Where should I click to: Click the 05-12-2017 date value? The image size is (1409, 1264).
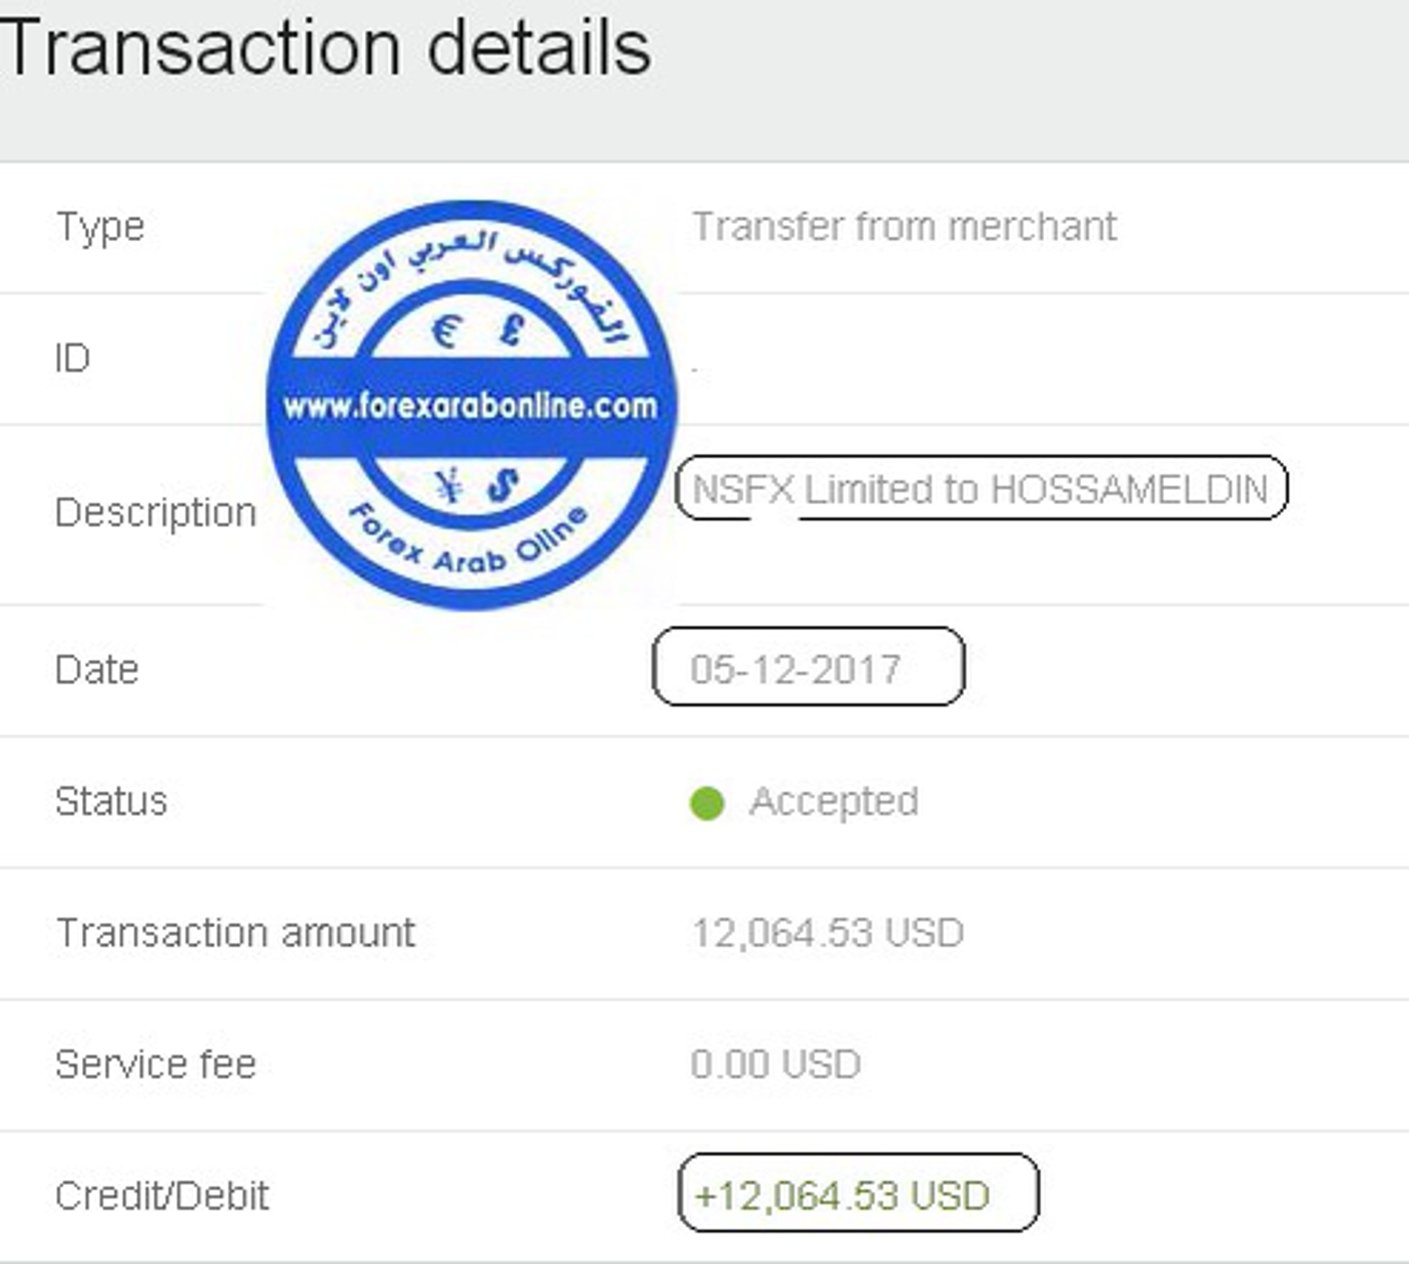[795, 670]
